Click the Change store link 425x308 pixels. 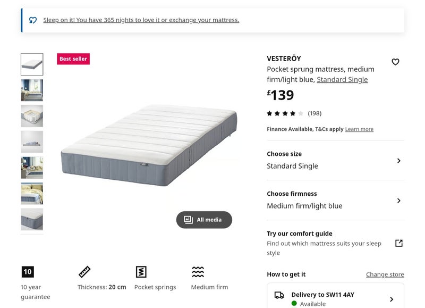tap(385, 274)
